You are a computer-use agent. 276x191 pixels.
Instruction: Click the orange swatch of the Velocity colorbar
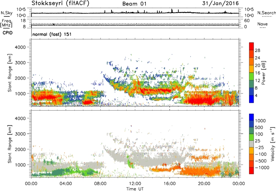(x=252, y=157)
